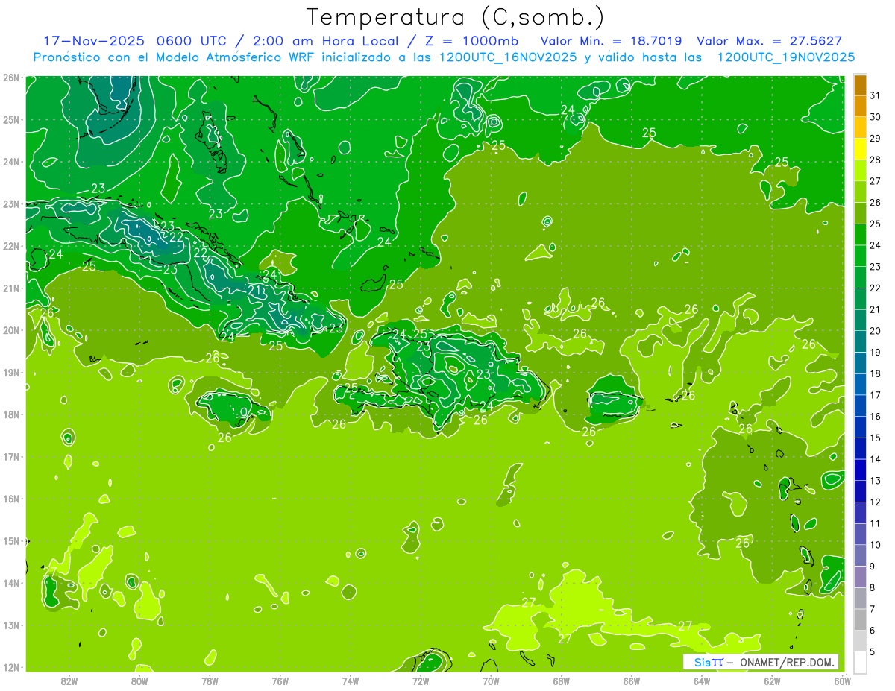Select the legend swatch between 27 and 28

pyautogui.click(x=860, y=170)
